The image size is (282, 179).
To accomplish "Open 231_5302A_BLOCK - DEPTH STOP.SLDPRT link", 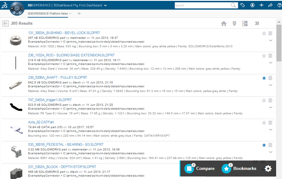I will click(62, 167).
